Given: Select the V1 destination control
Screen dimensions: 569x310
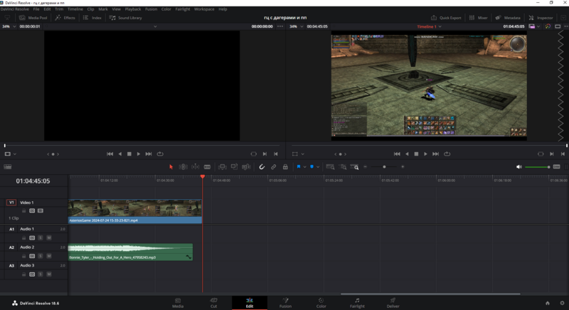Looking at the screenshot, I should [x=11, y=203].
